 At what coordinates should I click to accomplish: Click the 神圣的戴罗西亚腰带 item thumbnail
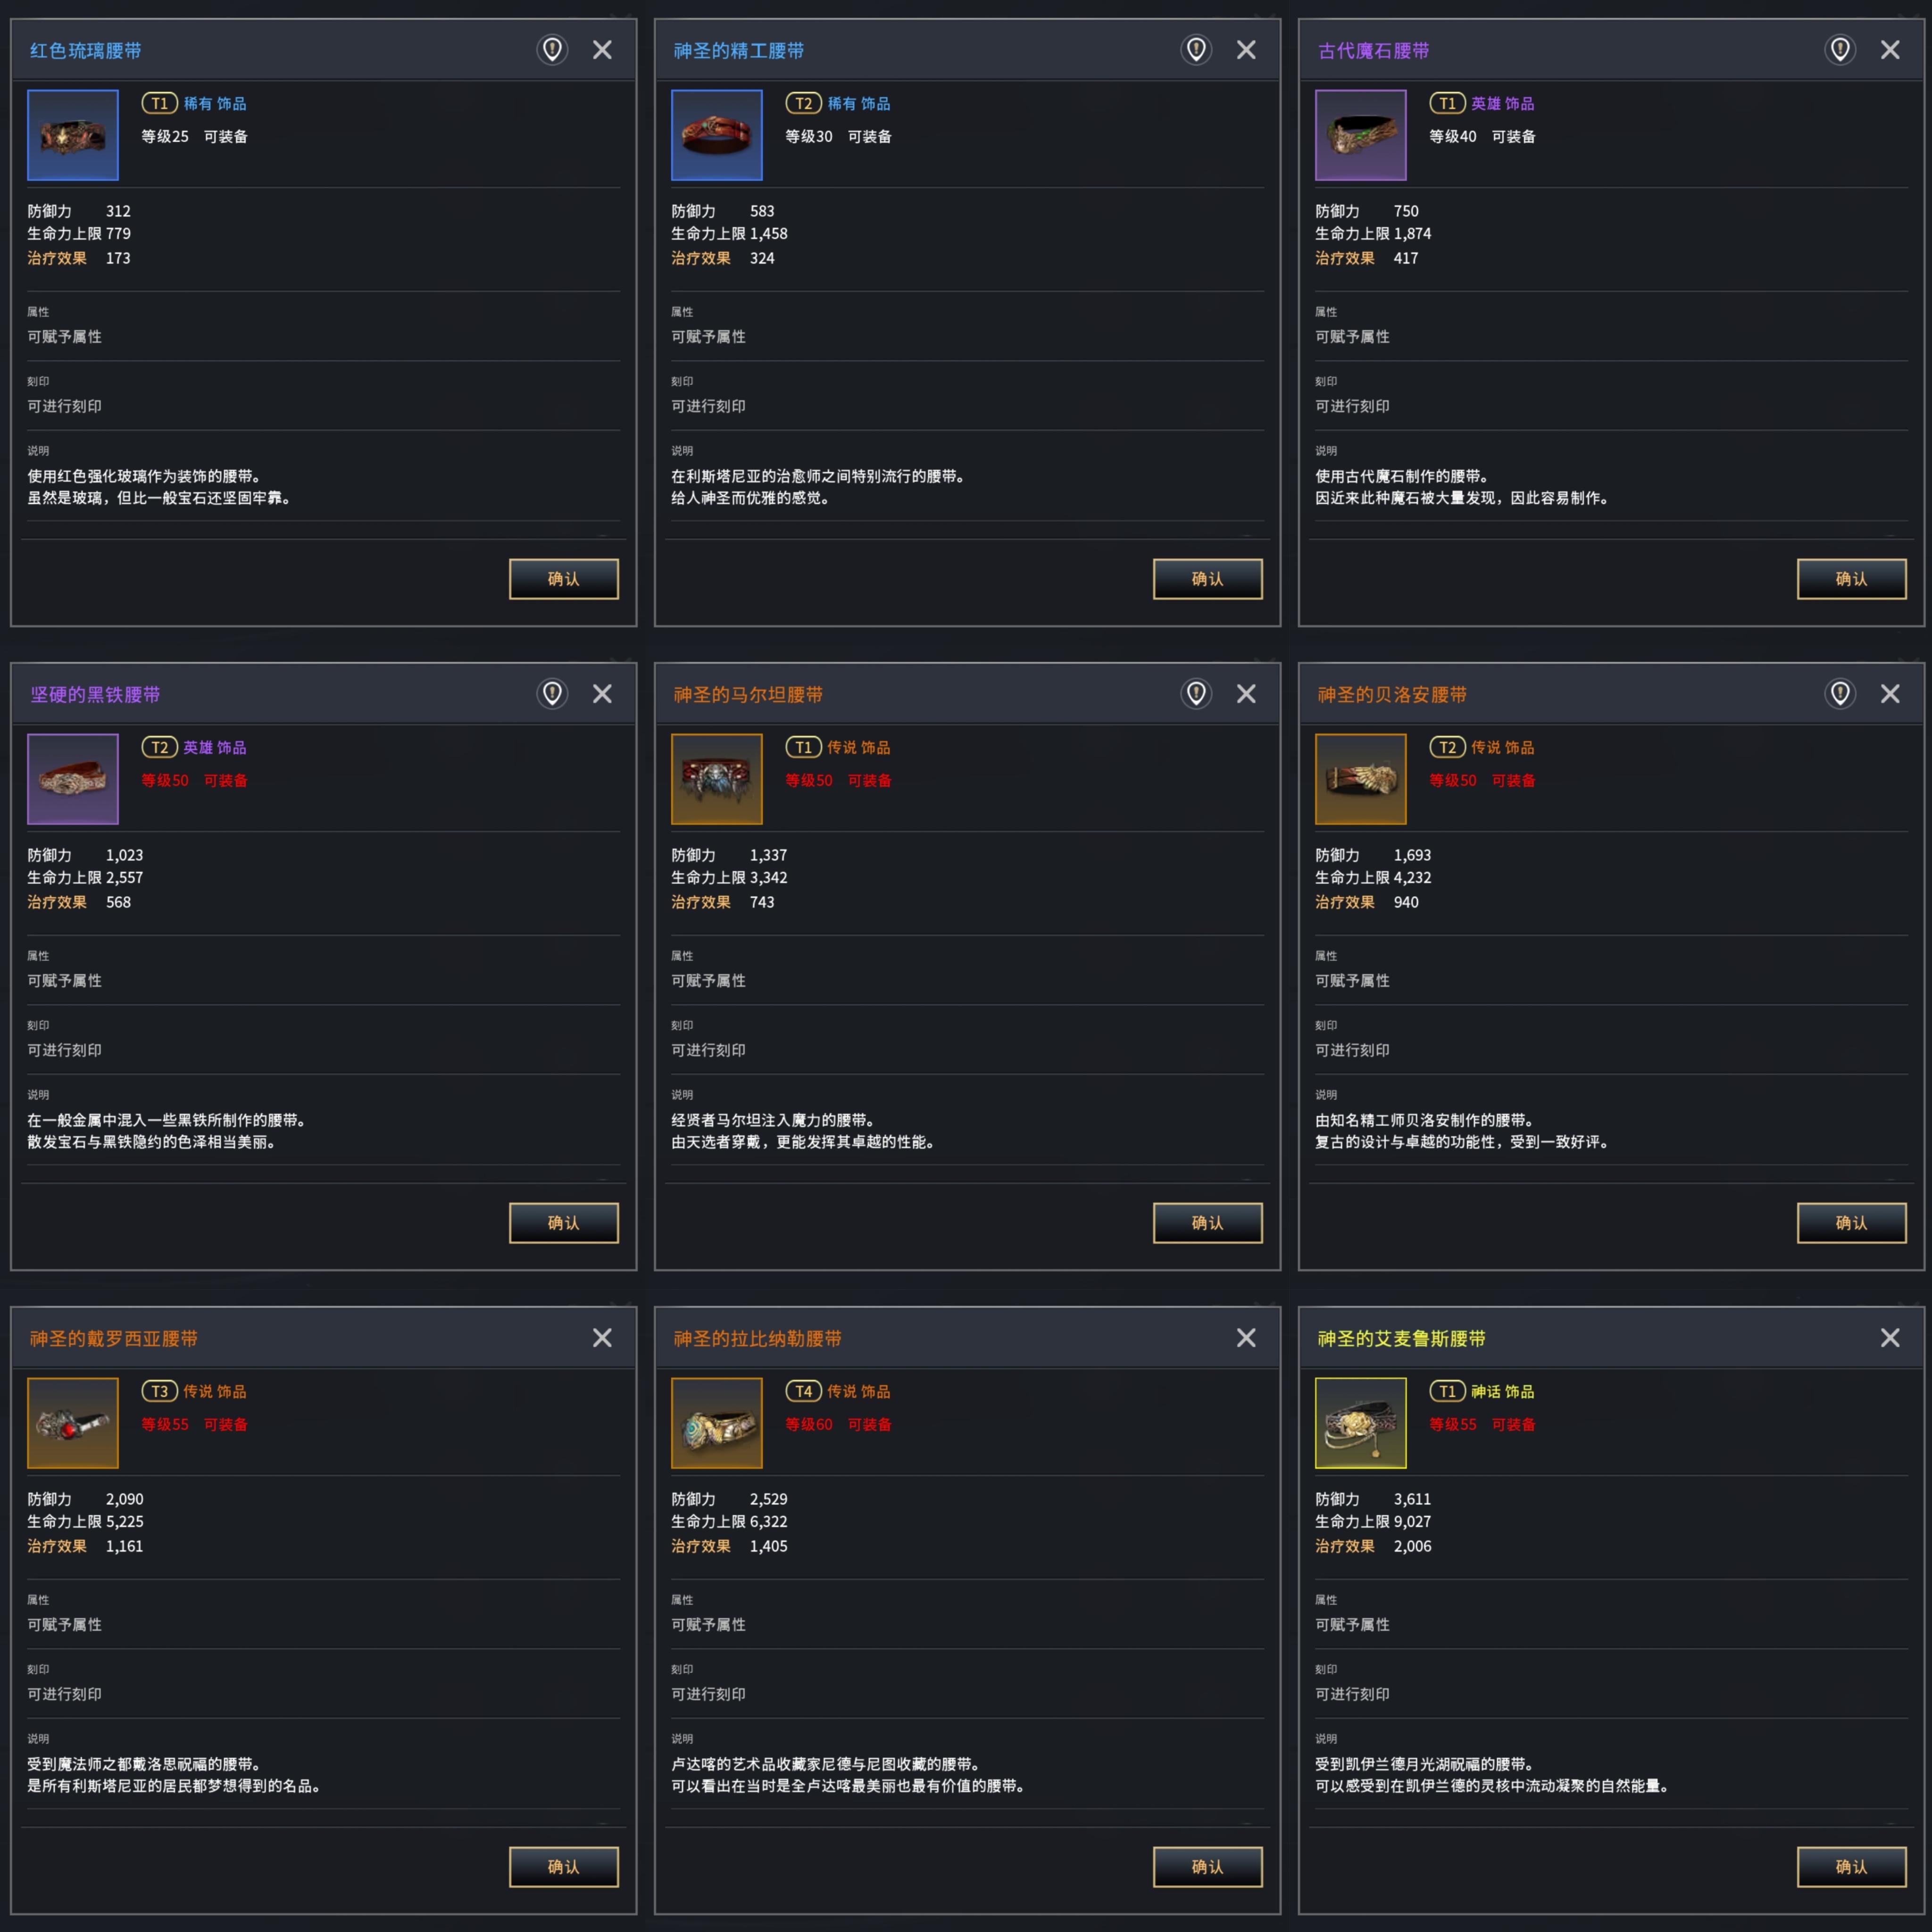tap(73, 1423)
